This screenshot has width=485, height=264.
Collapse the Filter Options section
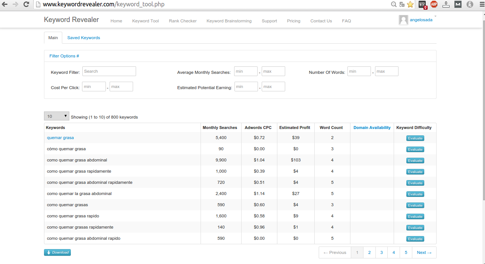64,56
